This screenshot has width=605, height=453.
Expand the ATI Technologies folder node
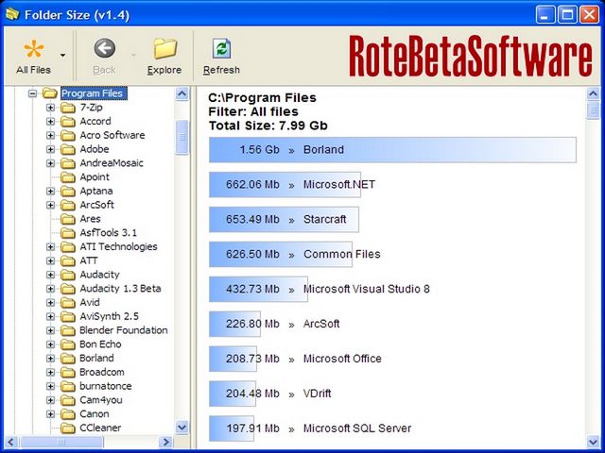click(50, 247)
